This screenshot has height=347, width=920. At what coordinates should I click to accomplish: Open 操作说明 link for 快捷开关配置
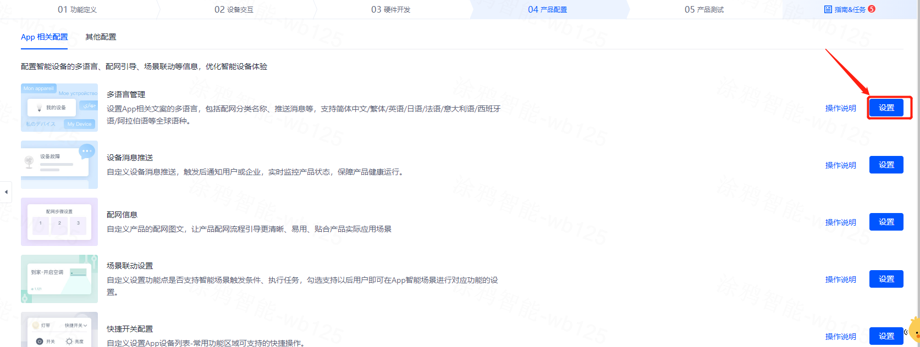(x=840, y=337)
